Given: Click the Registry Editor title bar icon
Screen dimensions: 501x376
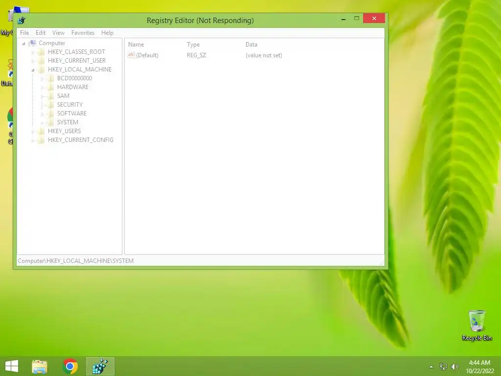Looking at the screenshot, I should click(x=22, y=21).
